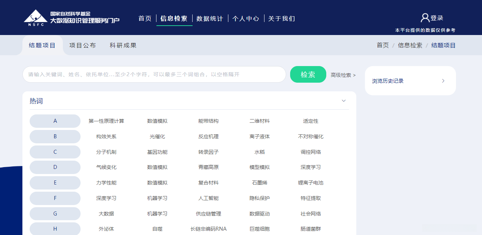Image resolution: width=482 pixels, height=235 pixels.
Task: Open 关于我们 menu item
Action: [281, 18]
